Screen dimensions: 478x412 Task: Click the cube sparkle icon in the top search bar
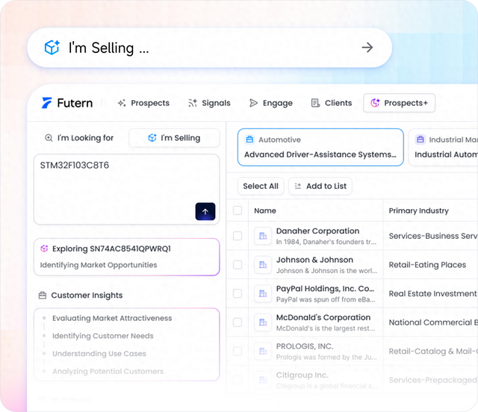(52, 48)
